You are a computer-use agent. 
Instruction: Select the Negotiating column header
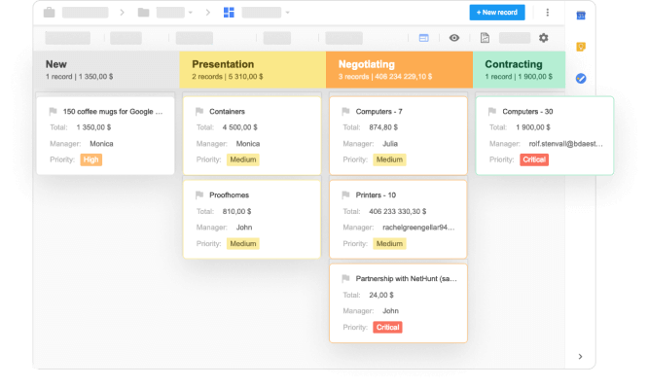coord(399,69)
